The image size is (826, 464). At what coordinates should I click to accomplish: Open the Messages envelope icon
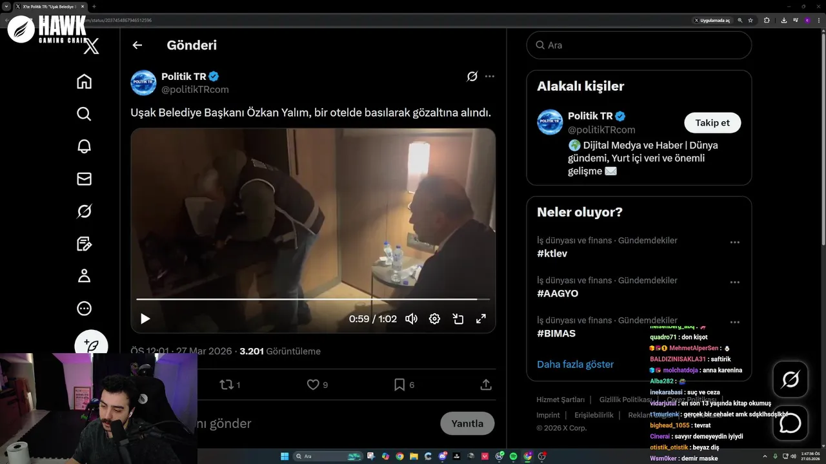(x=84, y=179)
